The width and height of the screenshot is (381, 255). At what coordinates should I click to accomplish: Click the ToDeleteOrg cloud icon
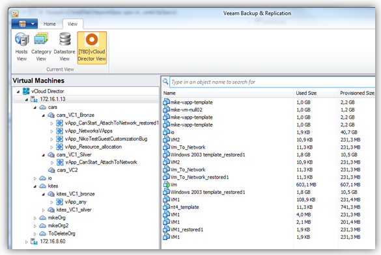click(x=43, y=234)
